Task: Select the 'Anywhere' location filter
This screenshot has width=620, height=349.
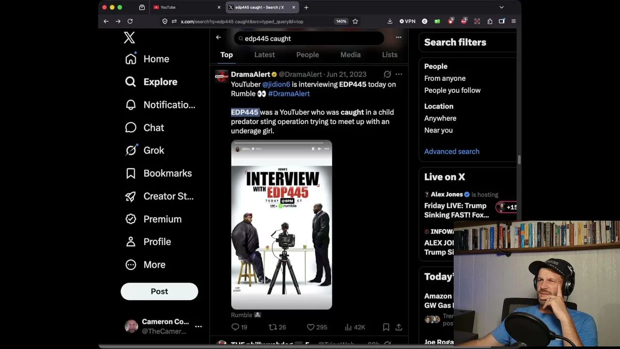Action: click(440, 118)
